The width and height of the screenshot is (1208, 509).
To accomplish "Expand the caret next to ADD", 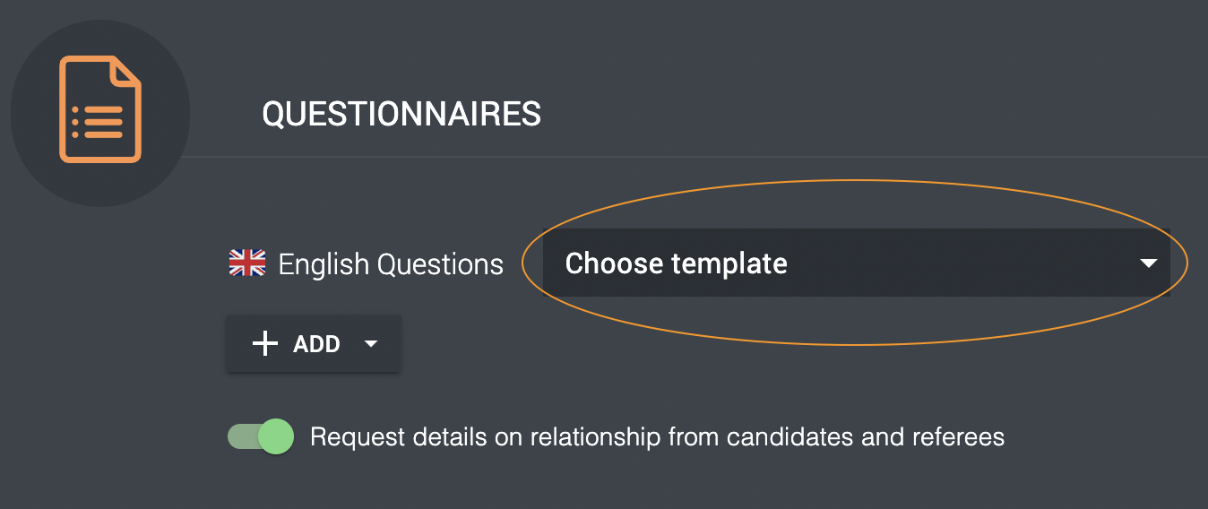I will (x=372, y=343).
